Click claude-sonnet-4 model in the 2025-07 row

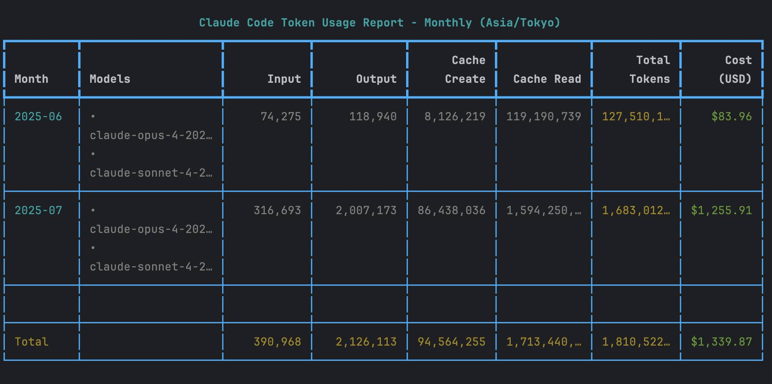click(x=151, y=267)
